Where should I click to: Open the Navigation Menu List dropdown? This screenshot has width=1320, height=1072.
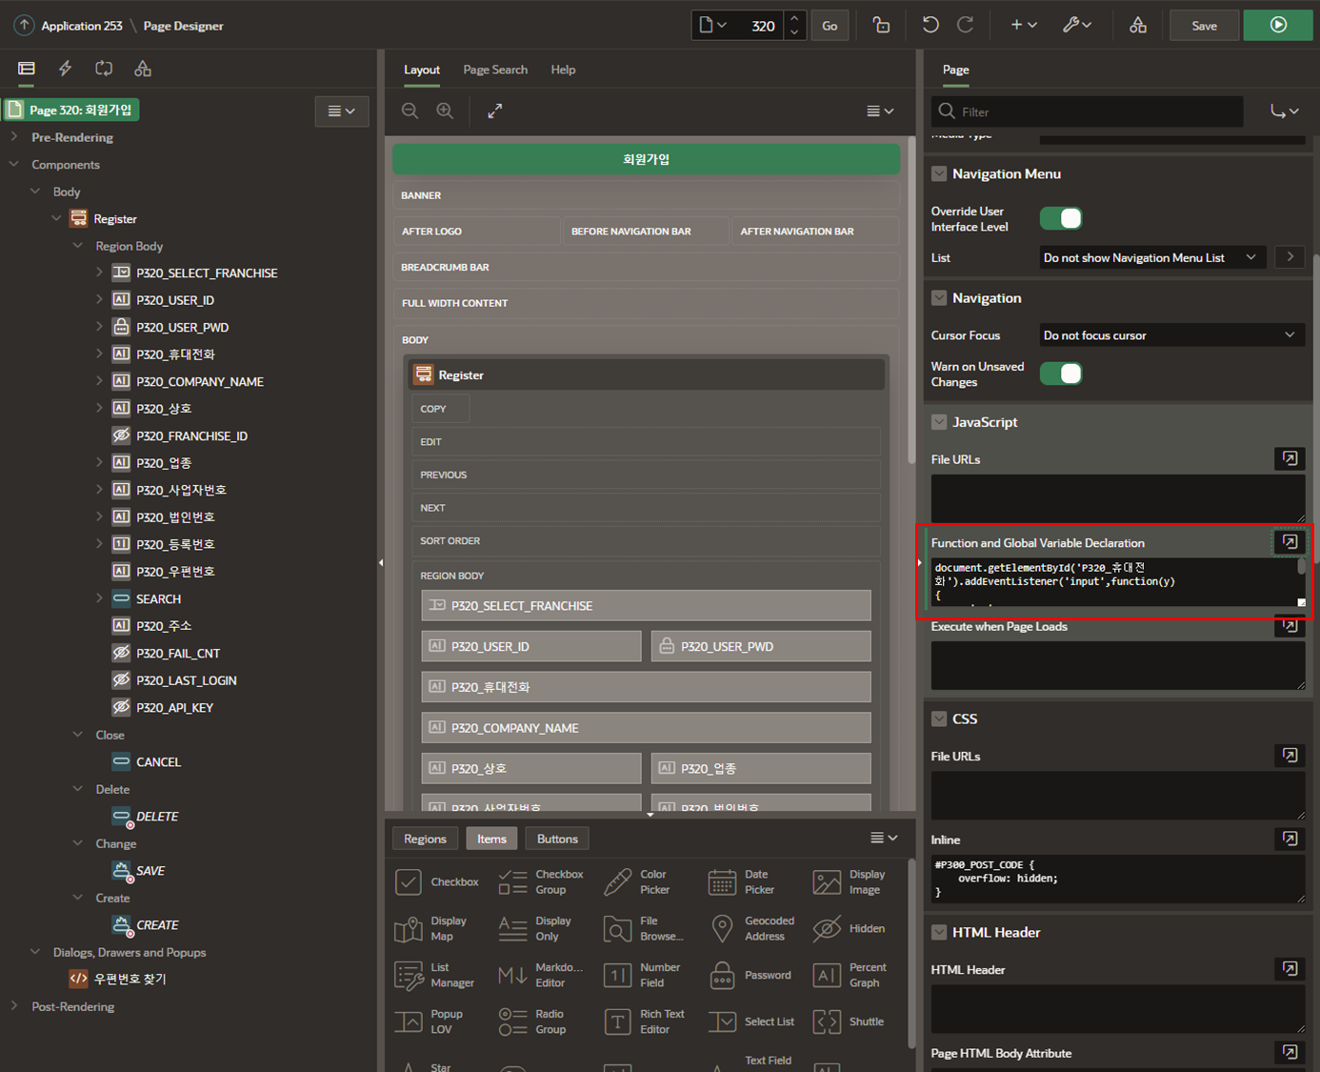tap(1152, 257)
